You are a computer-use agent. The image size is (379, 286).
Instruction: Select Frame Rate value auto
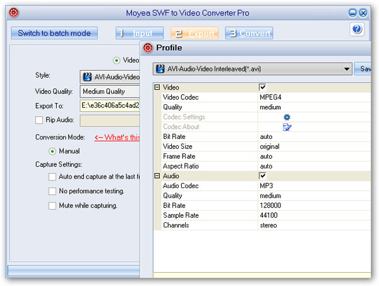pyautogui.click(x=266, y=157)
